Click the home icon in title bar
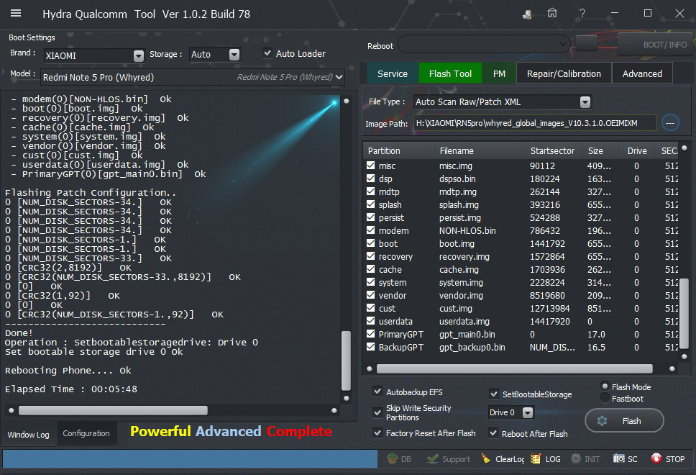The height and width of the screenshot is (475, 696). (552, 14)
